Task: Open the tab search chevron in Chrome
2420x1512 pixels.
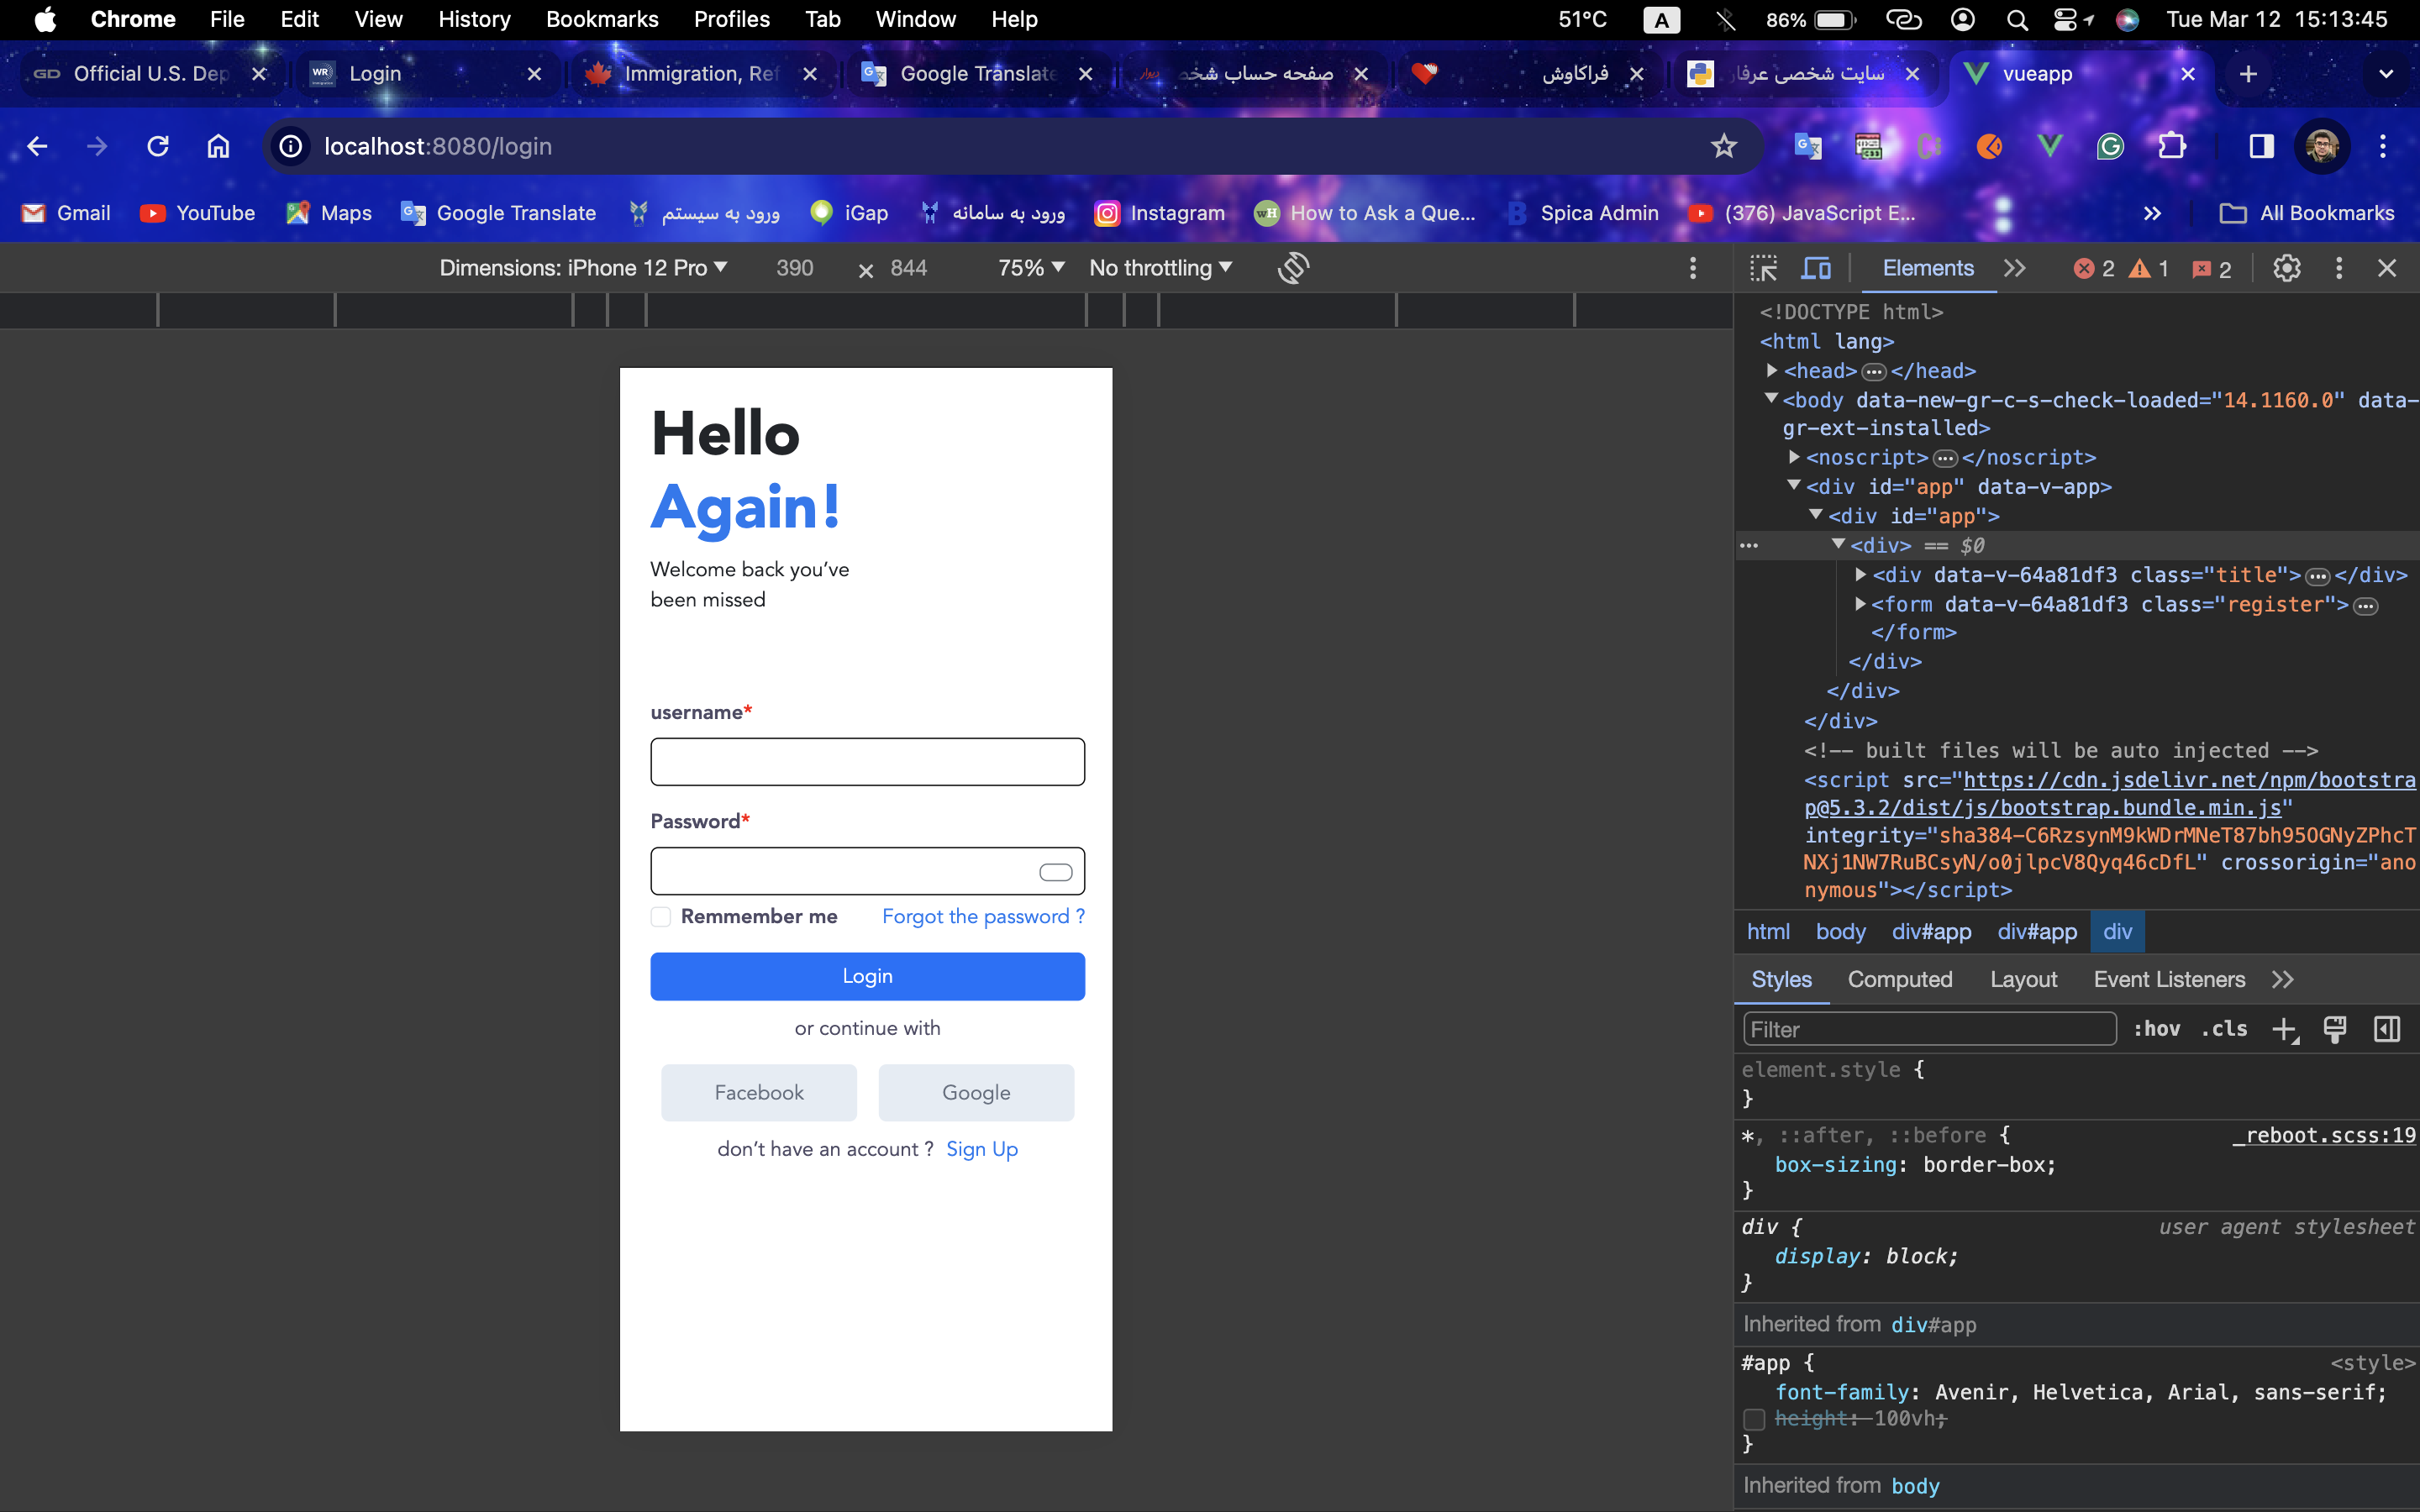Action: pyautogui.click(x=2386, y=74)
